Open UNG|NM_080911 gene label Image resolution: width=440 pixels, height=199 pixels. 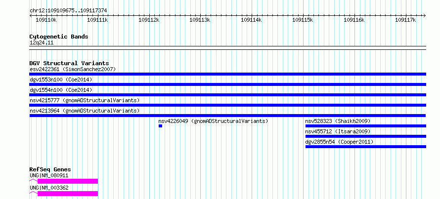[49, 176]
